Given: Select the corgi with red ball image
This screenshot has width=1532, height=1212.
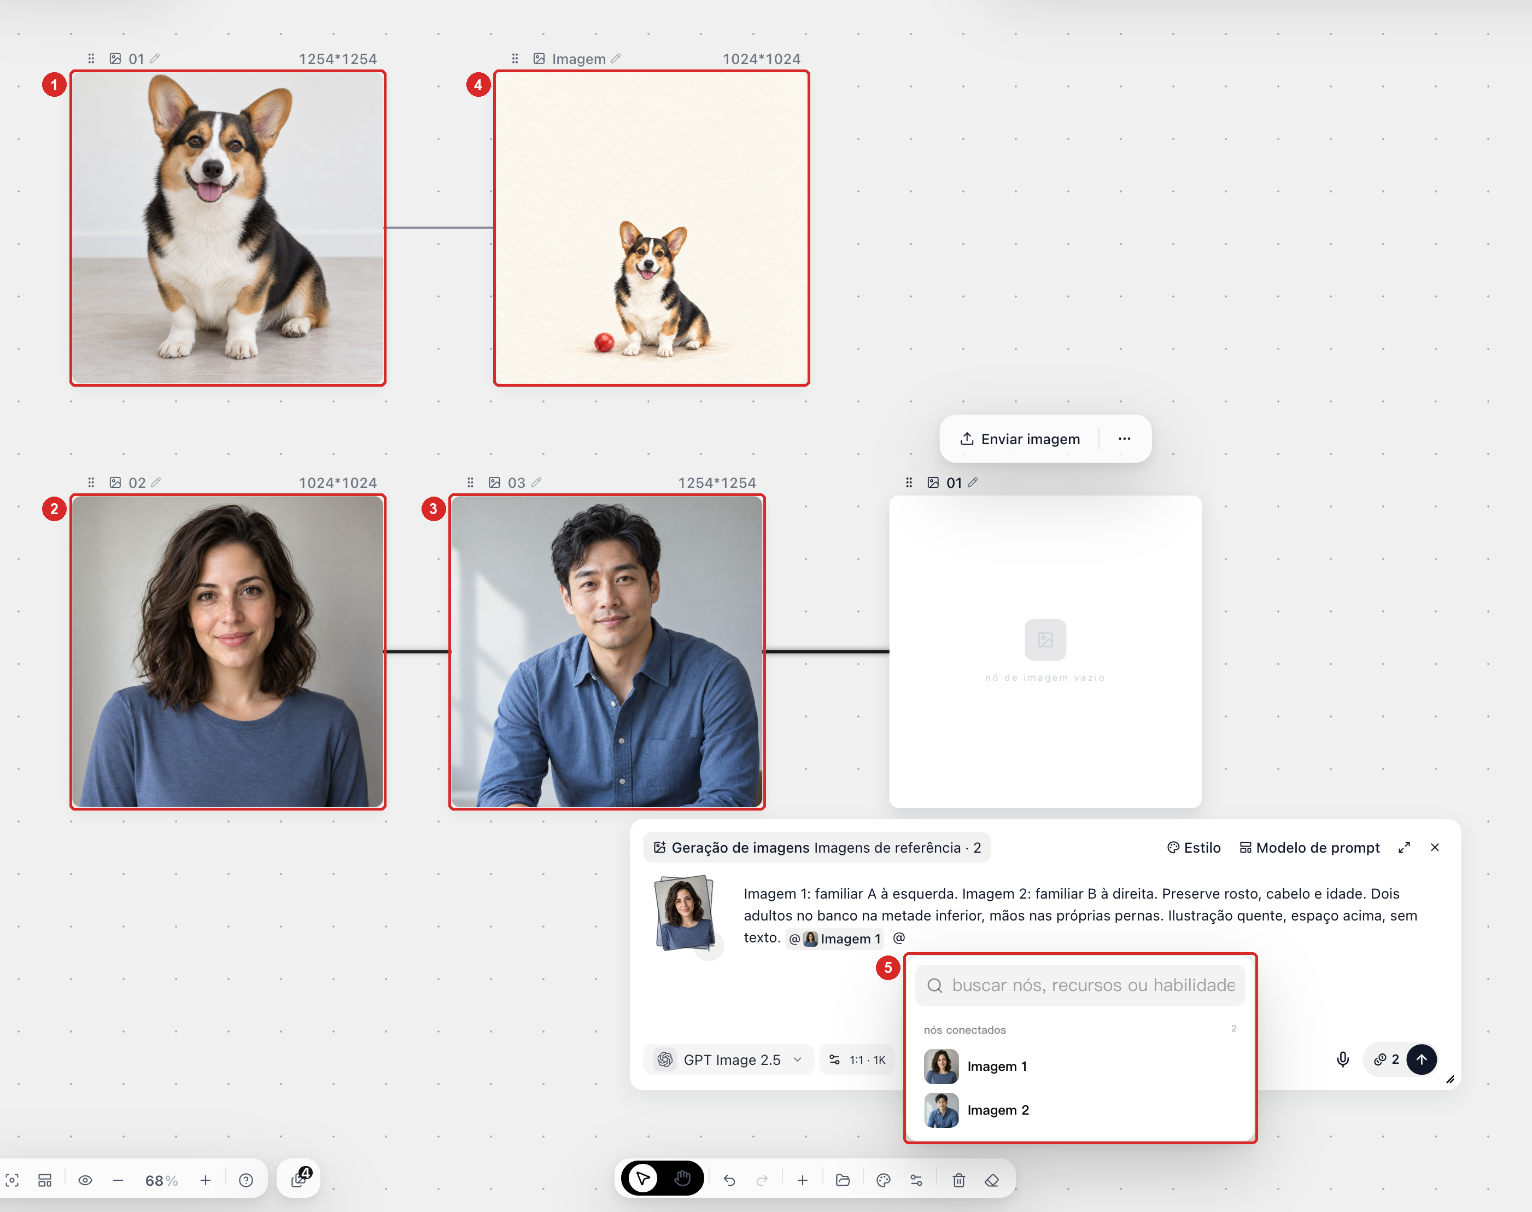Looking at the screenshot, I should [x=651, y=228].
